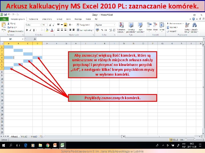
Task: Click the Redo arrow in quick access toolbar
Action: tap(13, 14)
